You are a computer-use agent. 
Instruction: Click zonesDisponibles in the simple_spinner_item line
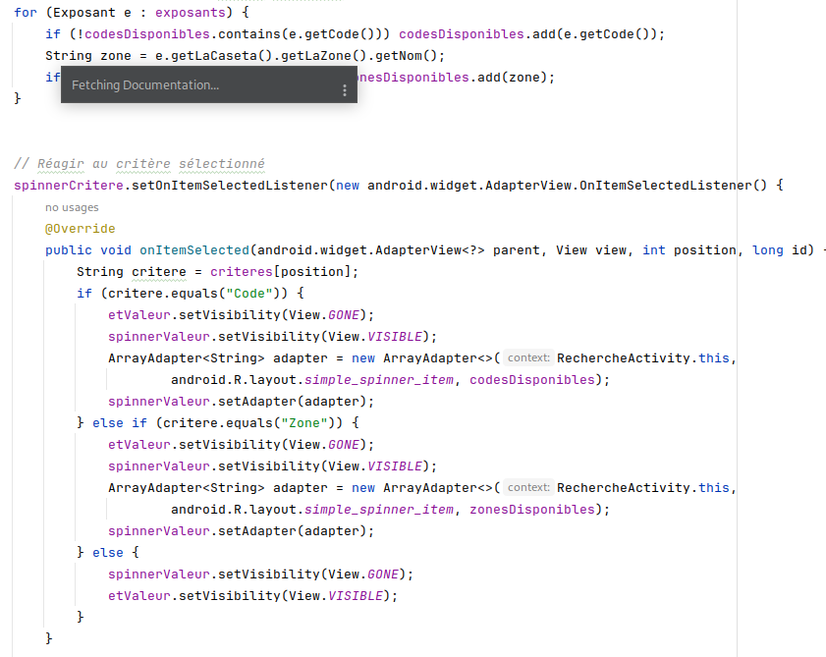click(x=536, y=510)
